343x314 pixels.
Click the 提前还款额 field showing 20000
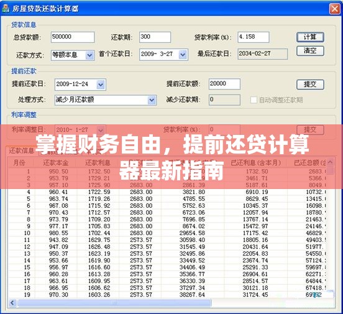coord(224,84)
